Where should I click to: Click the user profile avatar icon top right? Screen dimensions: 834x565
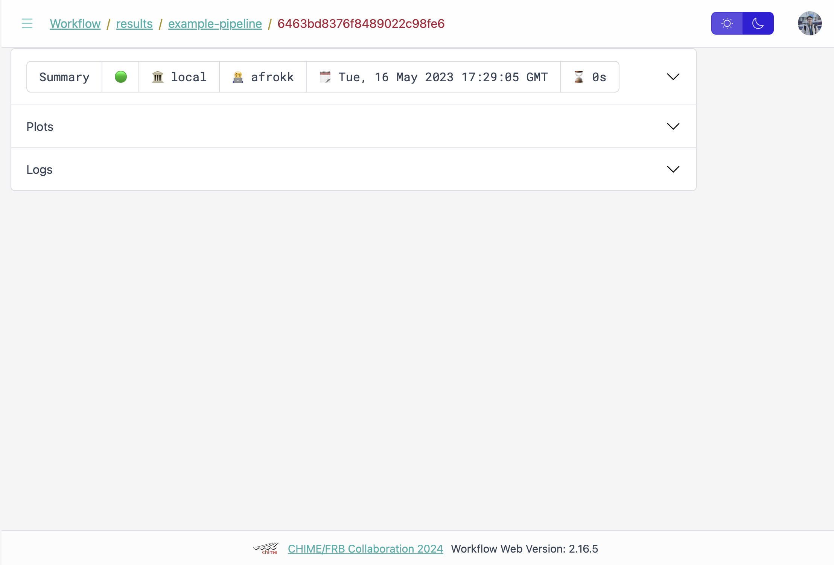click(x=810, y=23)
